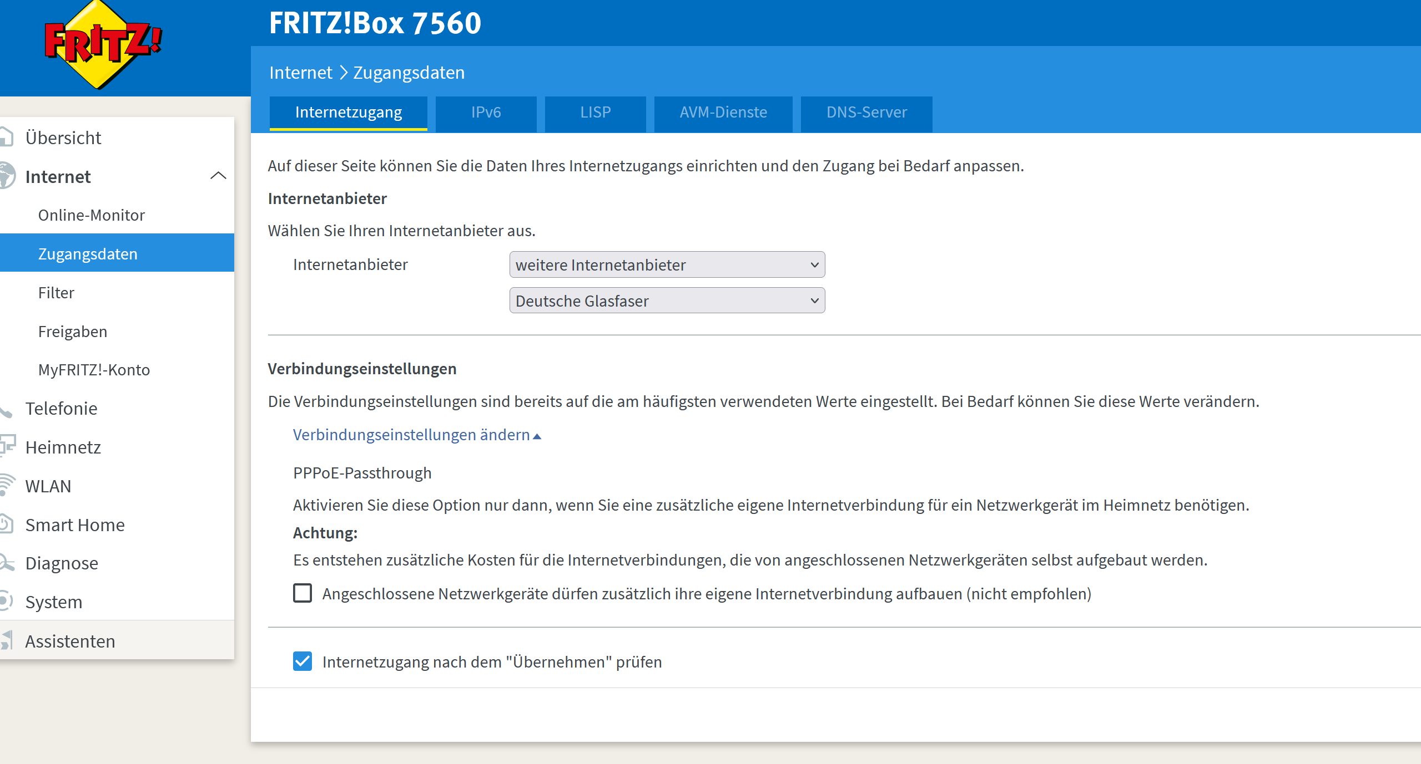1421x764 pixels.
Task: Click the WLAN wireless icon
Action: pyautogui.click(x=7, y=485)
